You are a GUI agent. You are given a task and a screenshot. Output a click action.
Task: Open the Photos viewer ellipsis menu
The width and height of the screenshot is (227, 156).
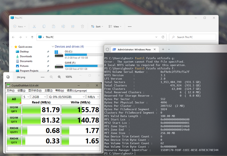coord(43,77)
